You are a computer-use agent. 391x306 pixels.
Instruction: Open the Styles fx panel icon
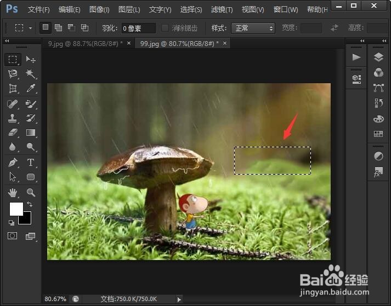[x=378, y=172]
